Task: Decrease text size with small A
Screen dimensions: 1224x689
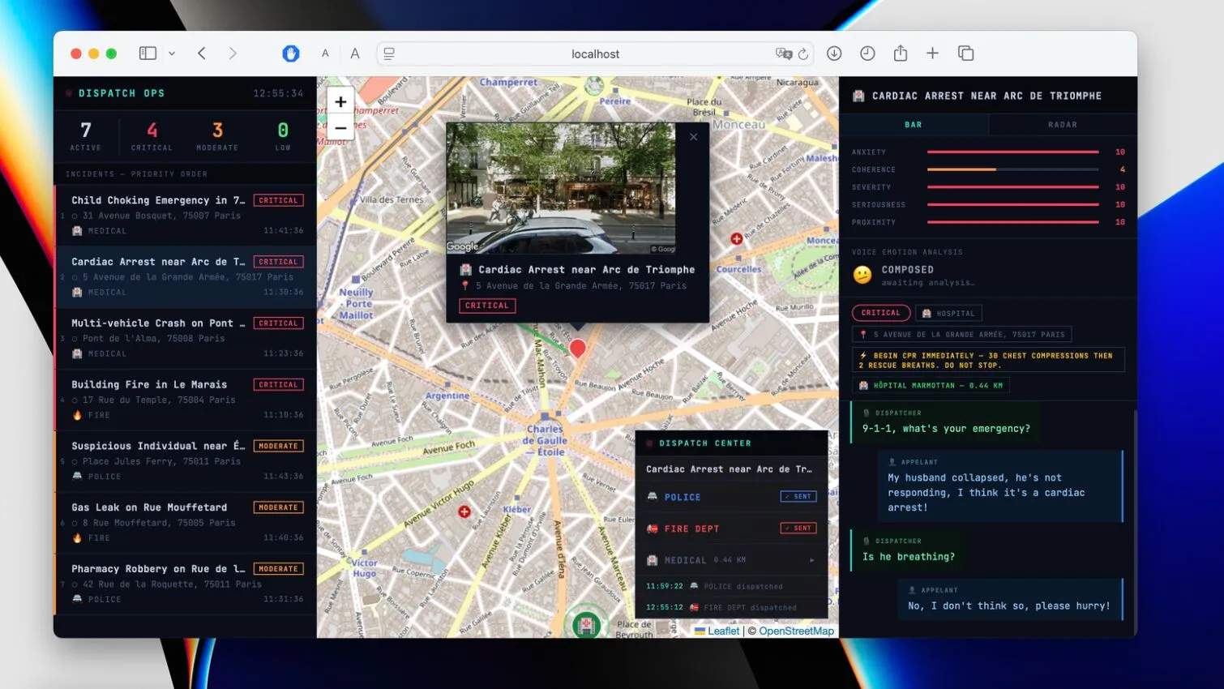Action: tap(325, 53)
